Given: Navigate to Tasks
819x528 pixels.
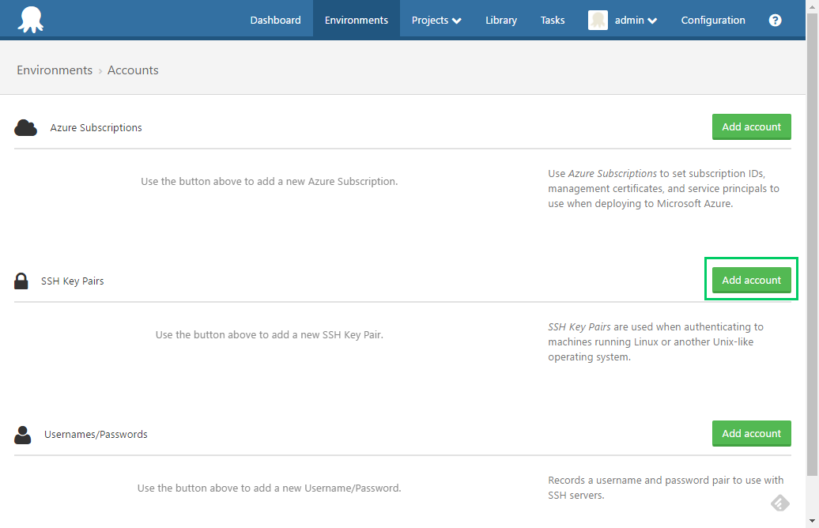Looking at the screenshot, I should tap(553, 21).
